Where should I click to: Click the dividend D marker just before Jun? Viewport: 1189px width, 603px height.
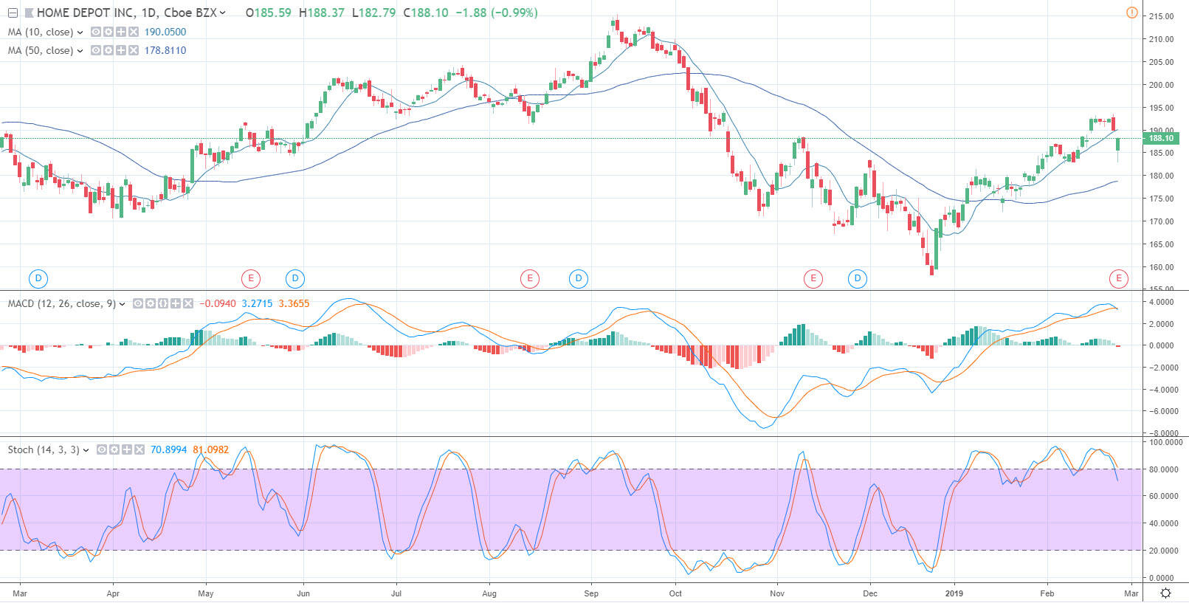[295, 278]
